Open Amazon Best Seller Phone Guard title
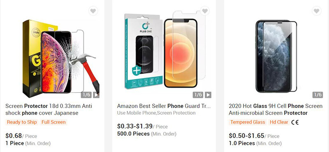 pyautogui.click(x=164, y=106)
